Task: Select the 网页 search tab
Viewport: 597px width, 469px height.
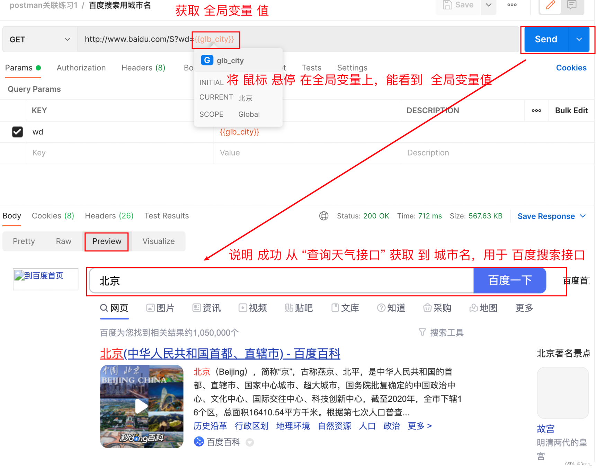Action: [114, 308]
